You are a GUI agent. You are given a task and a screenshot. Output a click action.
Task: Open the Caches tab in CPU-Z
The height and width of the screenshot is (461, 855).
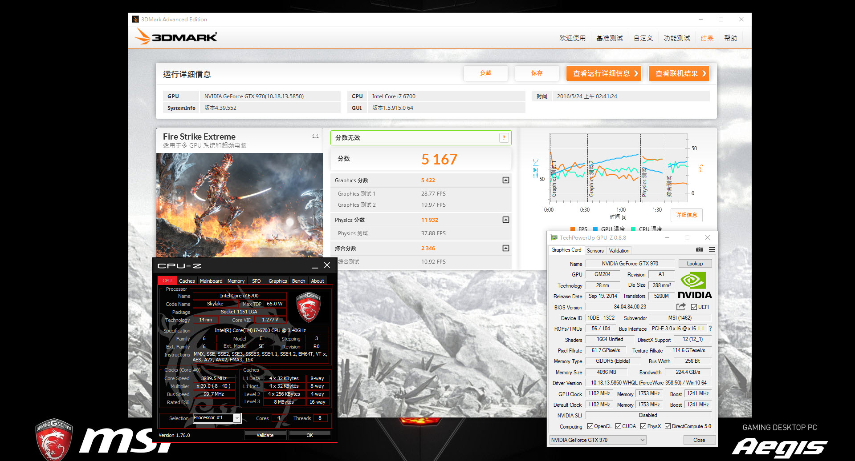point(187,281)
